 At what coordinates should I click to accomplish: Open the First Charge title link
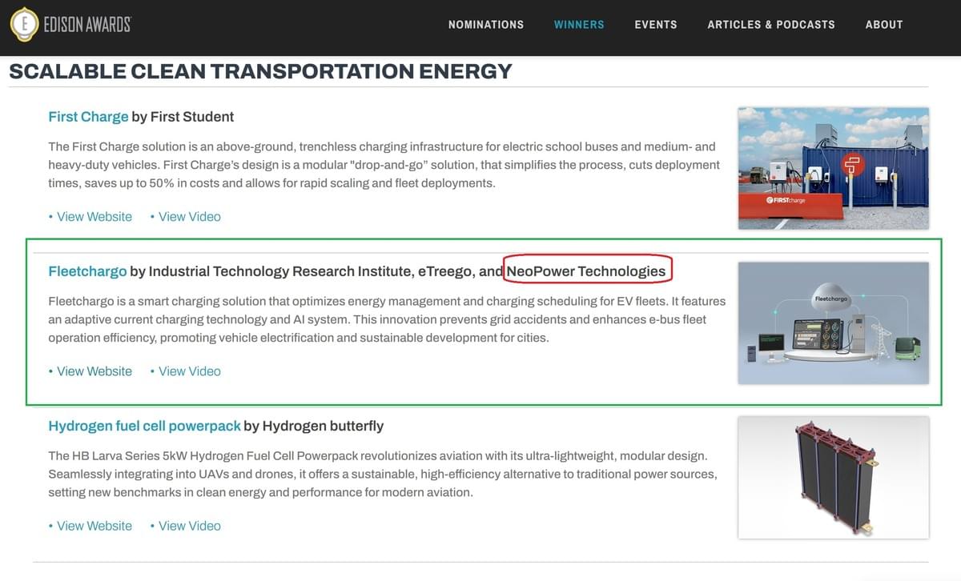pyautogui.click(x=88, y=117)
